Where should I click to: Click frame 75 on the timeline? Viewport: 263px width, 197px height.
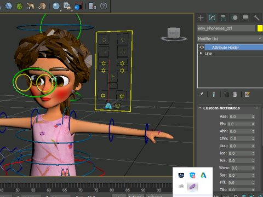(96, 190)
